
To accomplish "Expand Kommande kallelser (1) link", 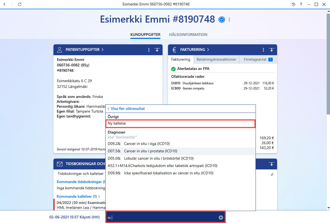I will click(x=78, y=196).
